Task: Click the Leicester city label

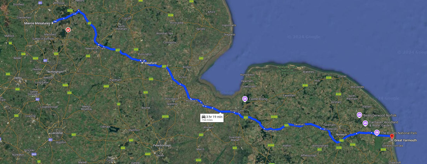Action: (57, 133)
